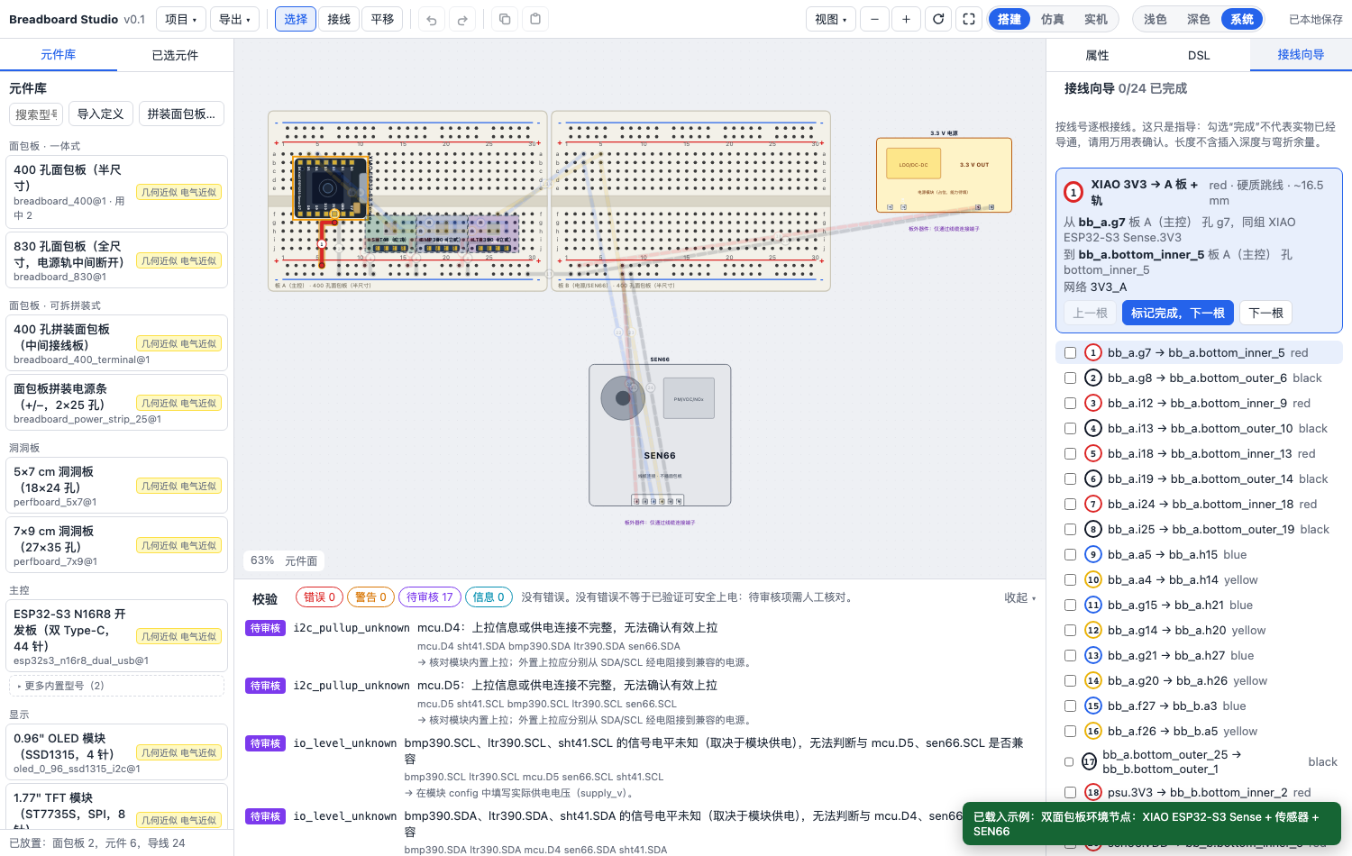Screen dimensions: 1352x856
Task: Select the SEN66 sensor module on canvas
Action: coord(660,435)
